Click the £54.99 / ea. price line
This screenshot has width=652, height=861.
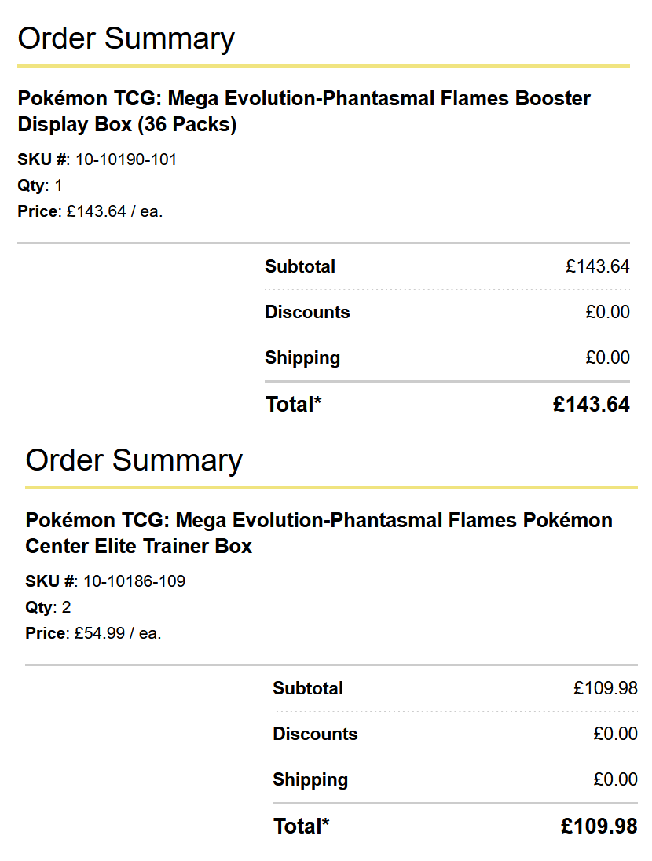tap(118, 633)
